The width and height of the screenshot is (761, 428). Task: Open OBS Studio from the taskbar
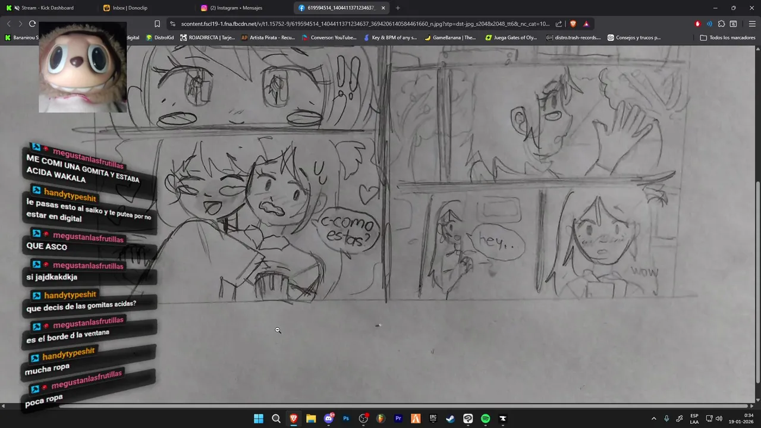[363, 418]
